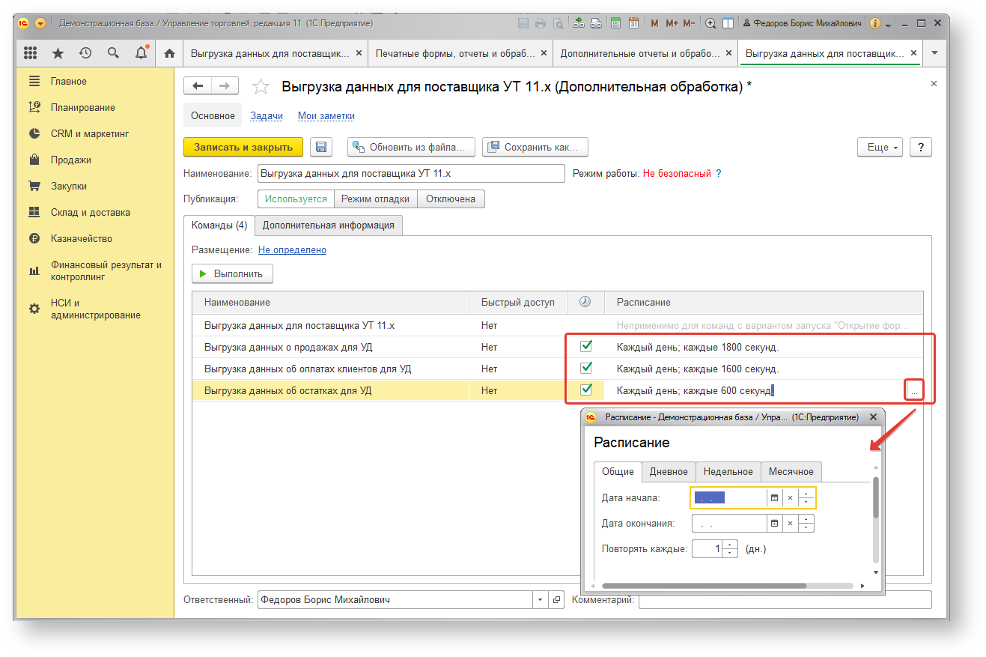Click the M+ memory add button
The width and height of the screenshot is (986, 657).
(x=671, y=23)
